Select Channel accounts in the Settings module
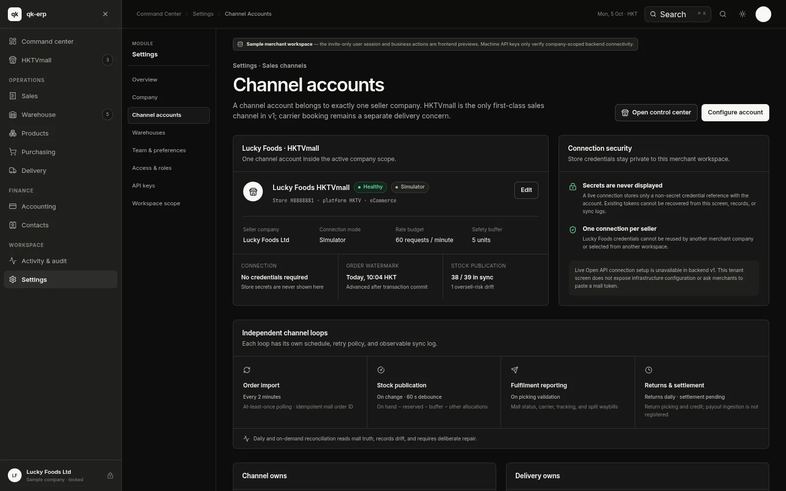This screenshot has width=786, height=491. (x=168, y=115)
